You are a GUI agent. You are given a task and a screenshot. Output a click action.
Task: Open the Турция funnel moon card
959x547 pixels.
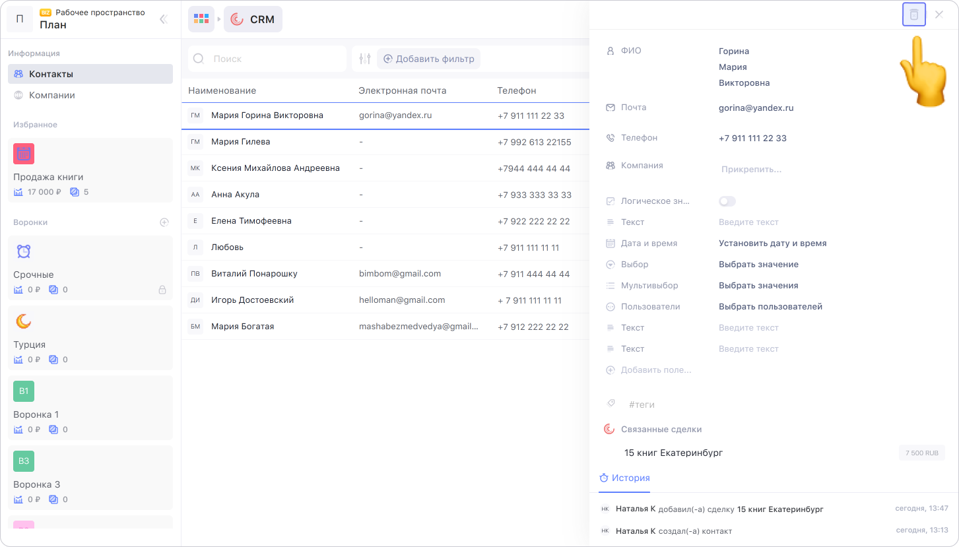pos(90,339)
